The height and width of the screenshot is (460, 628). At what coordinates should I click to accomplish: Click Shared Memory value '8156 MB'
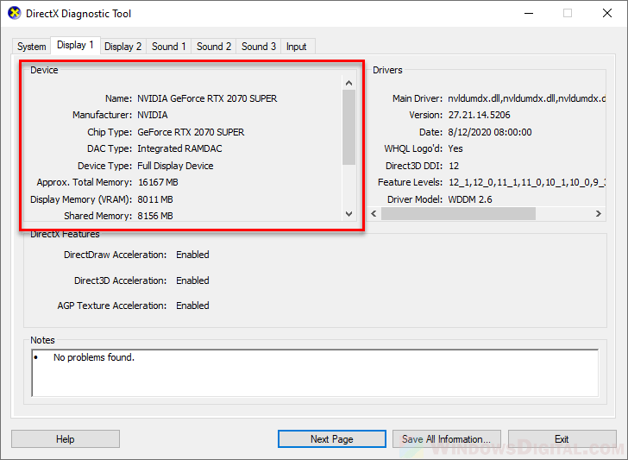pyautogui.click(x=155, y=216)
